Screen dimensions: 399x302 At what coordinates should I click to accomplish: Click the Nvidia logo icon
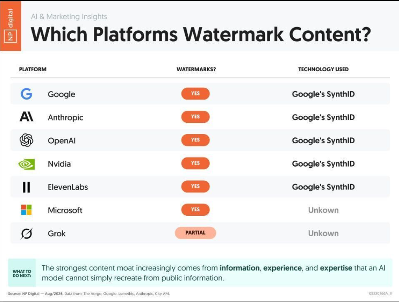tap(26, 164)
